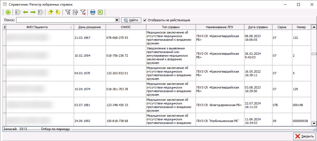Toggle 'Отобразить не действующие' checkbox
The height and width of the screenshot is (141, 317).
point(145,20)
